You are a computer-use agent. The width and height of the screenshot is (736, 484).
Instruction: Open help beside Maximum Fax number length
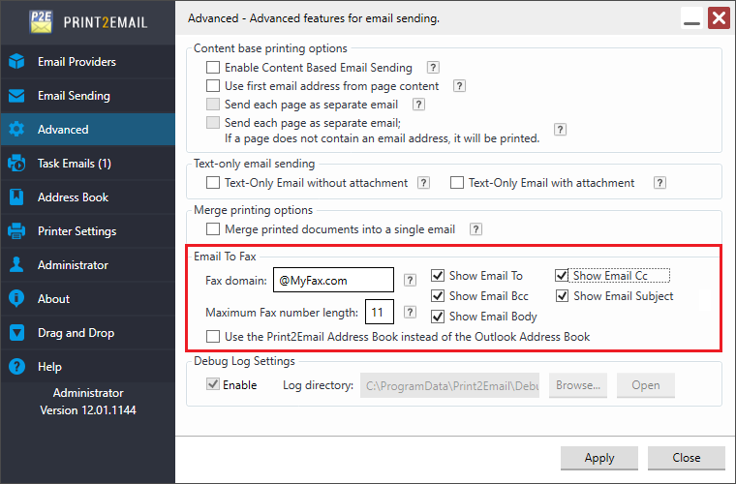[410, 312]
